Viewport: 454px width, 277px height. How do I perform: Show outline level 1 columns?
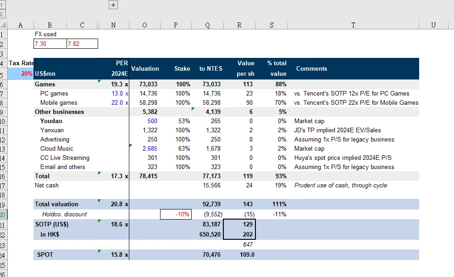pyautogui.click(x=2, y=5)
